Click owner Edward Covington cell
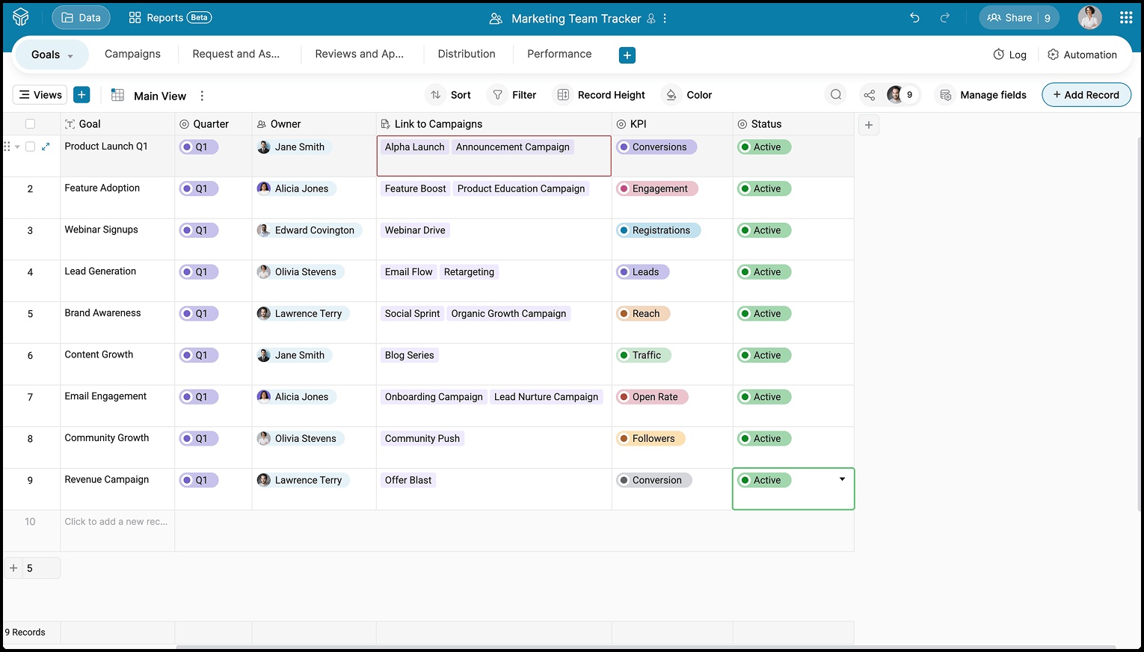The width and height of the screenshot is (1144, 652). click(x=314, y=239)
